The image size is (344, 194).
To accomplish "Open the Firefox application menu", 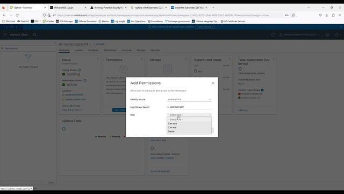I will pyautogui.click(x=340, y=15).
